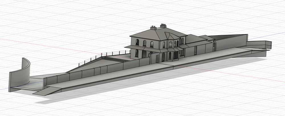Select the rectangular block at the far right end
The width and height of the screenshot is (285, 116).
point(259,45)
